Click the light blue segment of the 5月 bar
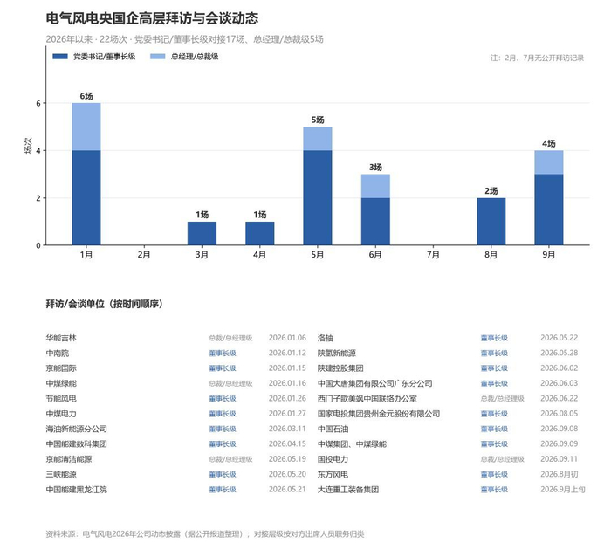The height and width of the screenshot is (543, 611). [318, 139]
